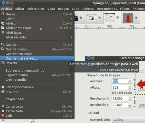Click the Enviar por correo-e icon

3,87
